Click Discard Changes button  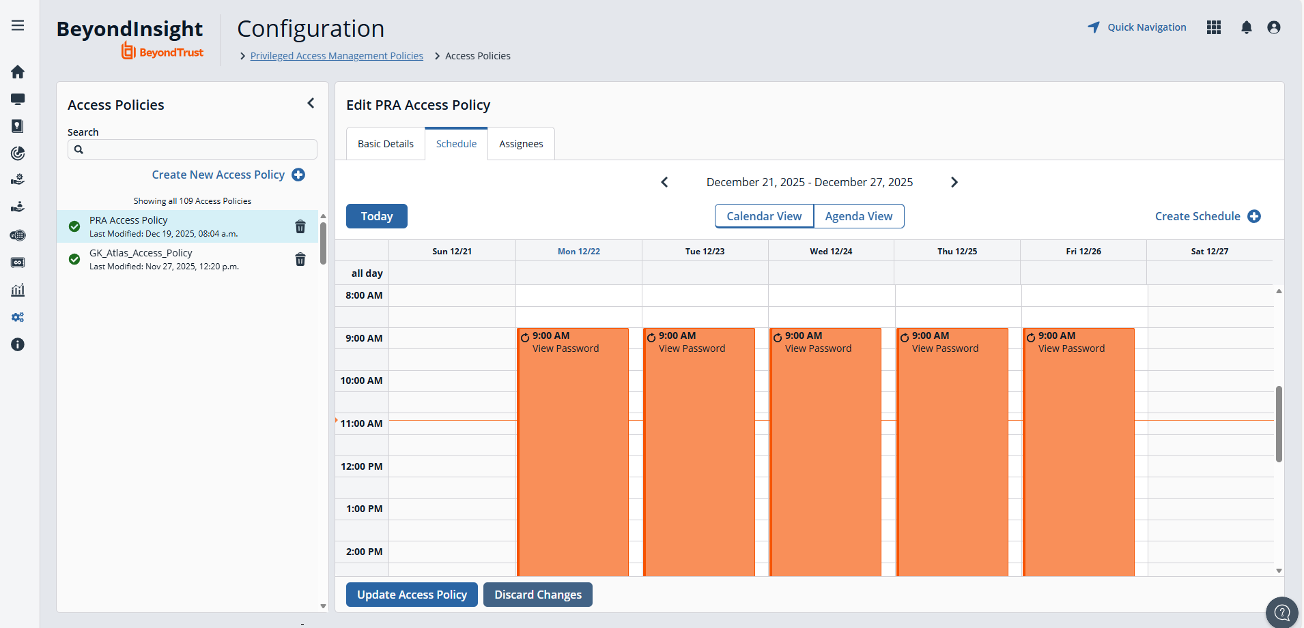(538, 595)
